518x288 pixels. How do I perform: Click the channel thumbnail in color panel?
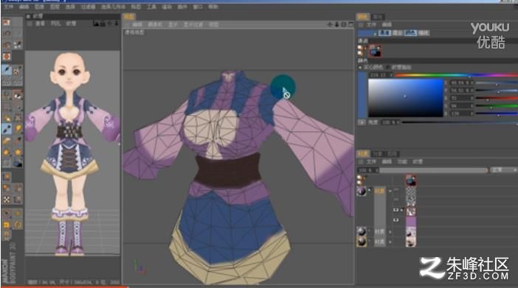[375, 52]
